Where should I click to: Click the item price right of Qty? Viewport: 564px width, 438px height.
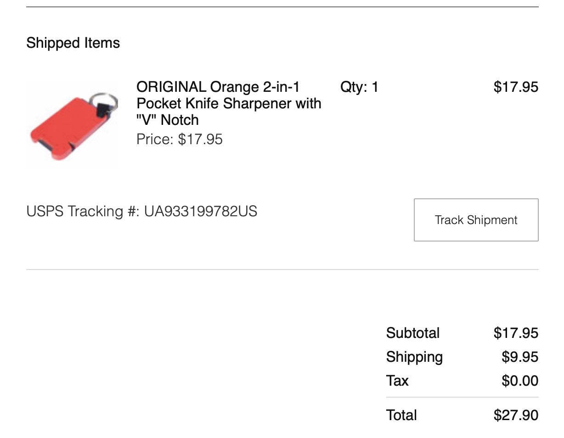tap(515, 87)
